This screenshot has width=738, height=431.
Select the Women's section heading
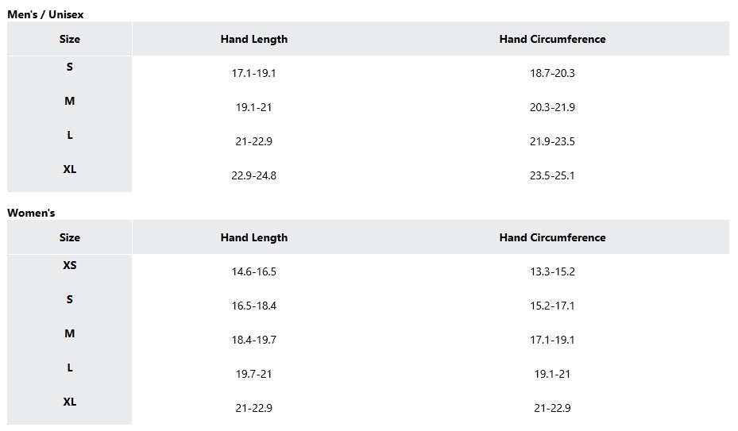(x=31, y=214)
